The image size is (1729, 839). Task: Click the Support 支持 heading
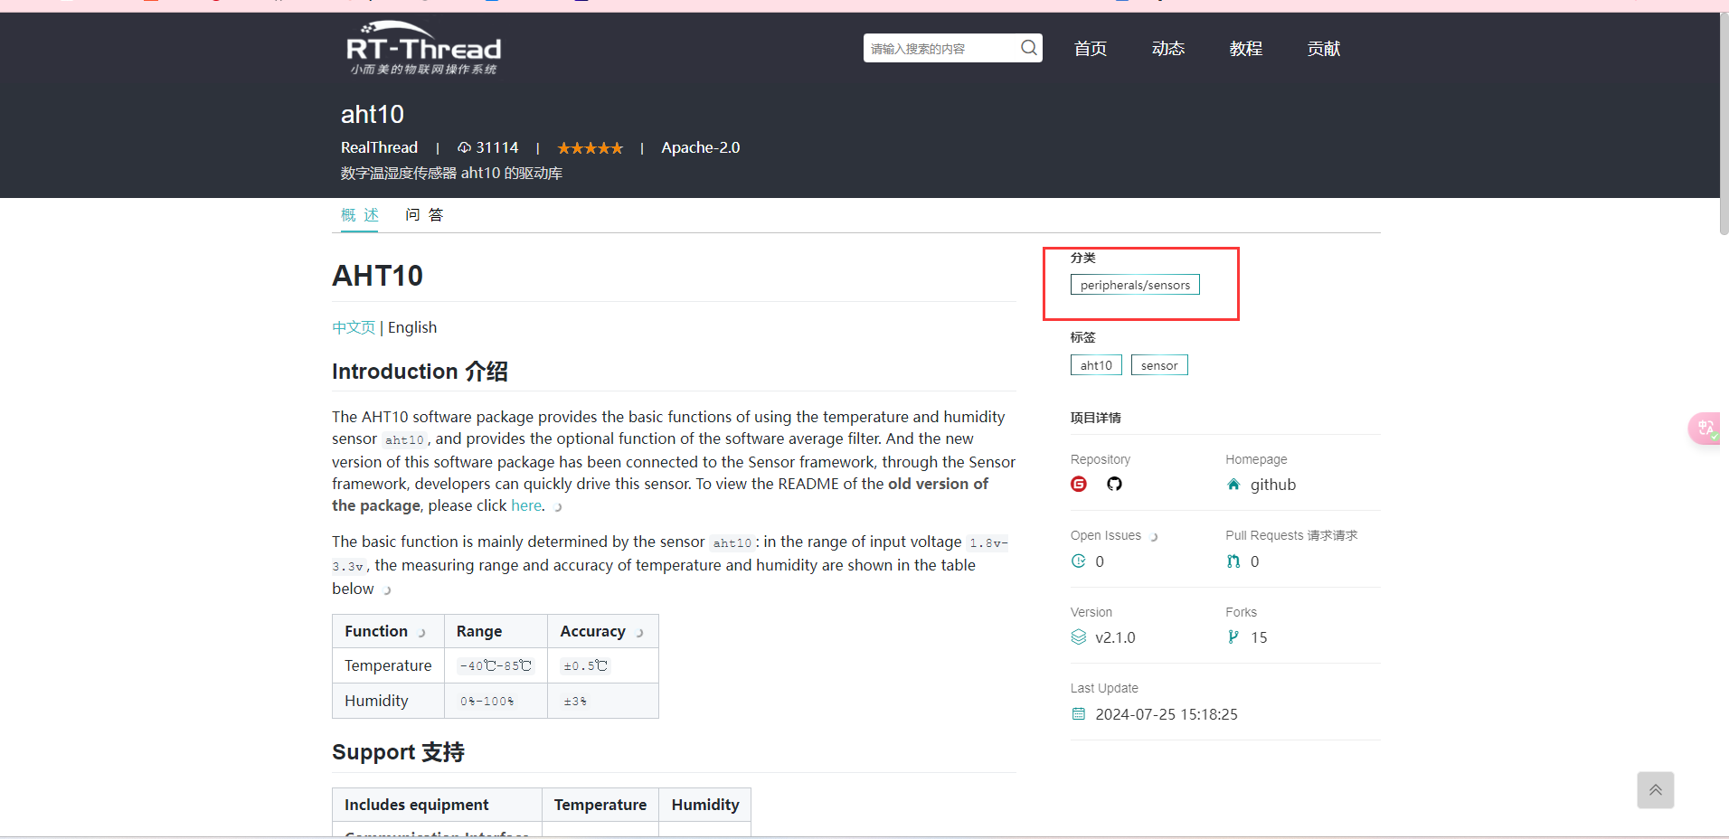click(x=398, y=752)
